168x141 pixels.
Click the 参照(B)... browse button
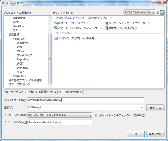(155, 108)
